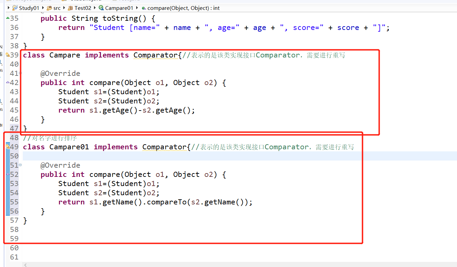Screen dimensions: 457x267
Task: Click line number 55 in gutter
Action: (14, 202)
